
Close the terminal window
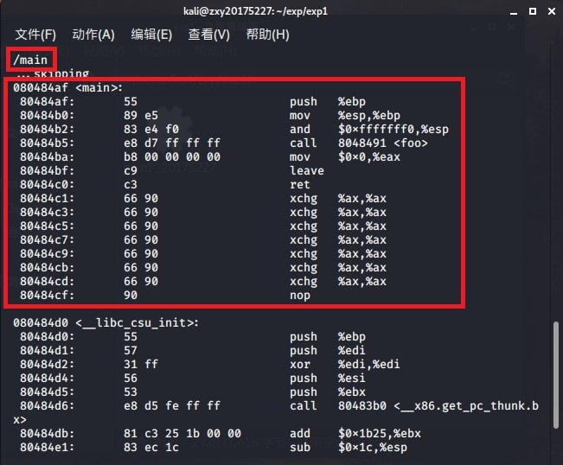(x=552, y=11)
